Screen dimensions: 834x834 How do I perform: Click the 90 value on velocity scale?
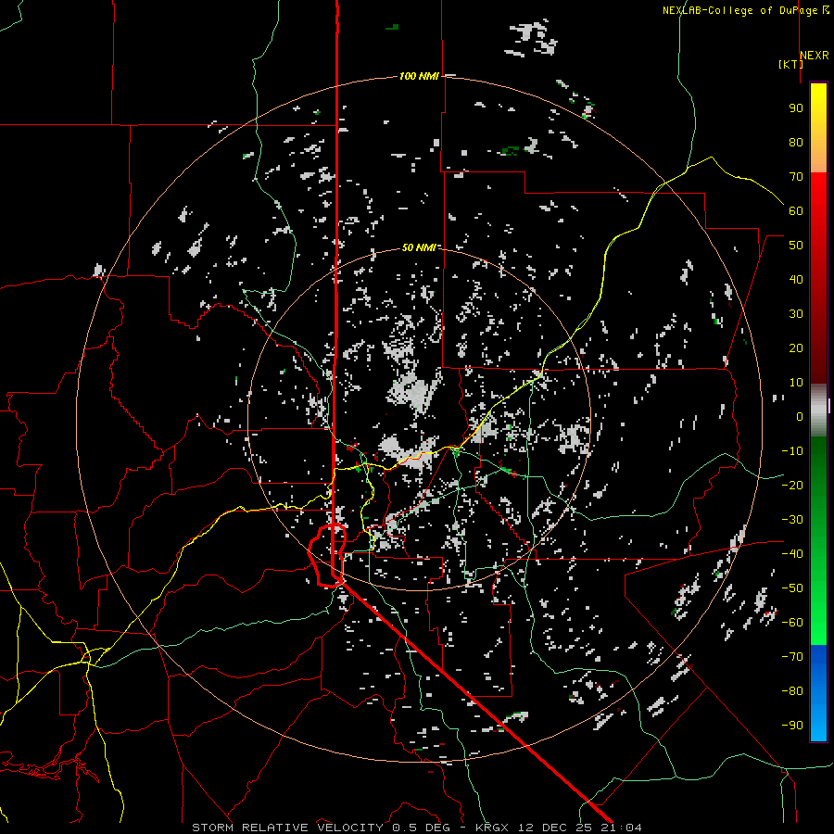796,108
